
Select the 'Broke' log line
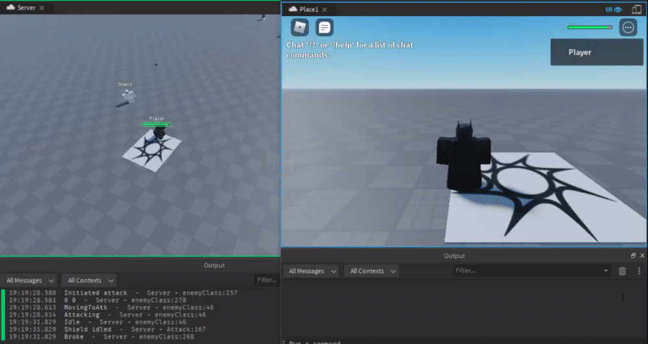coord(102,337)
